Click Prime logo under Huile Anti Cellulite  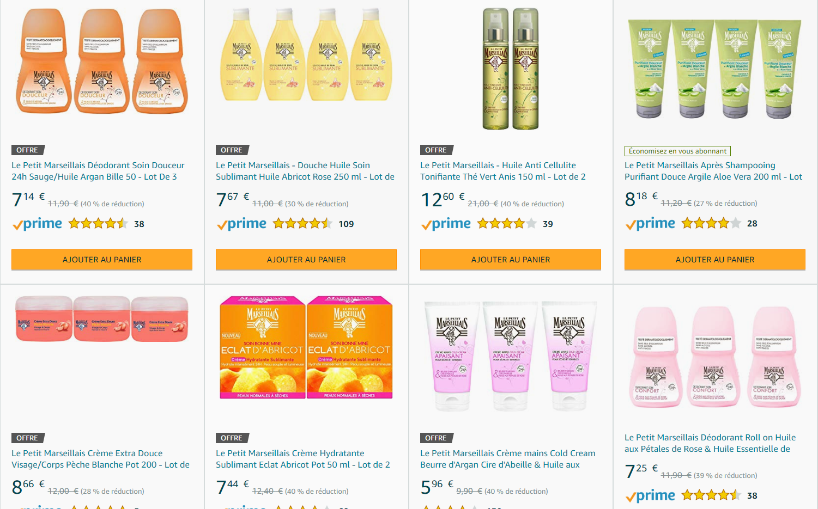pyautogui.click(x=446, y=224)
